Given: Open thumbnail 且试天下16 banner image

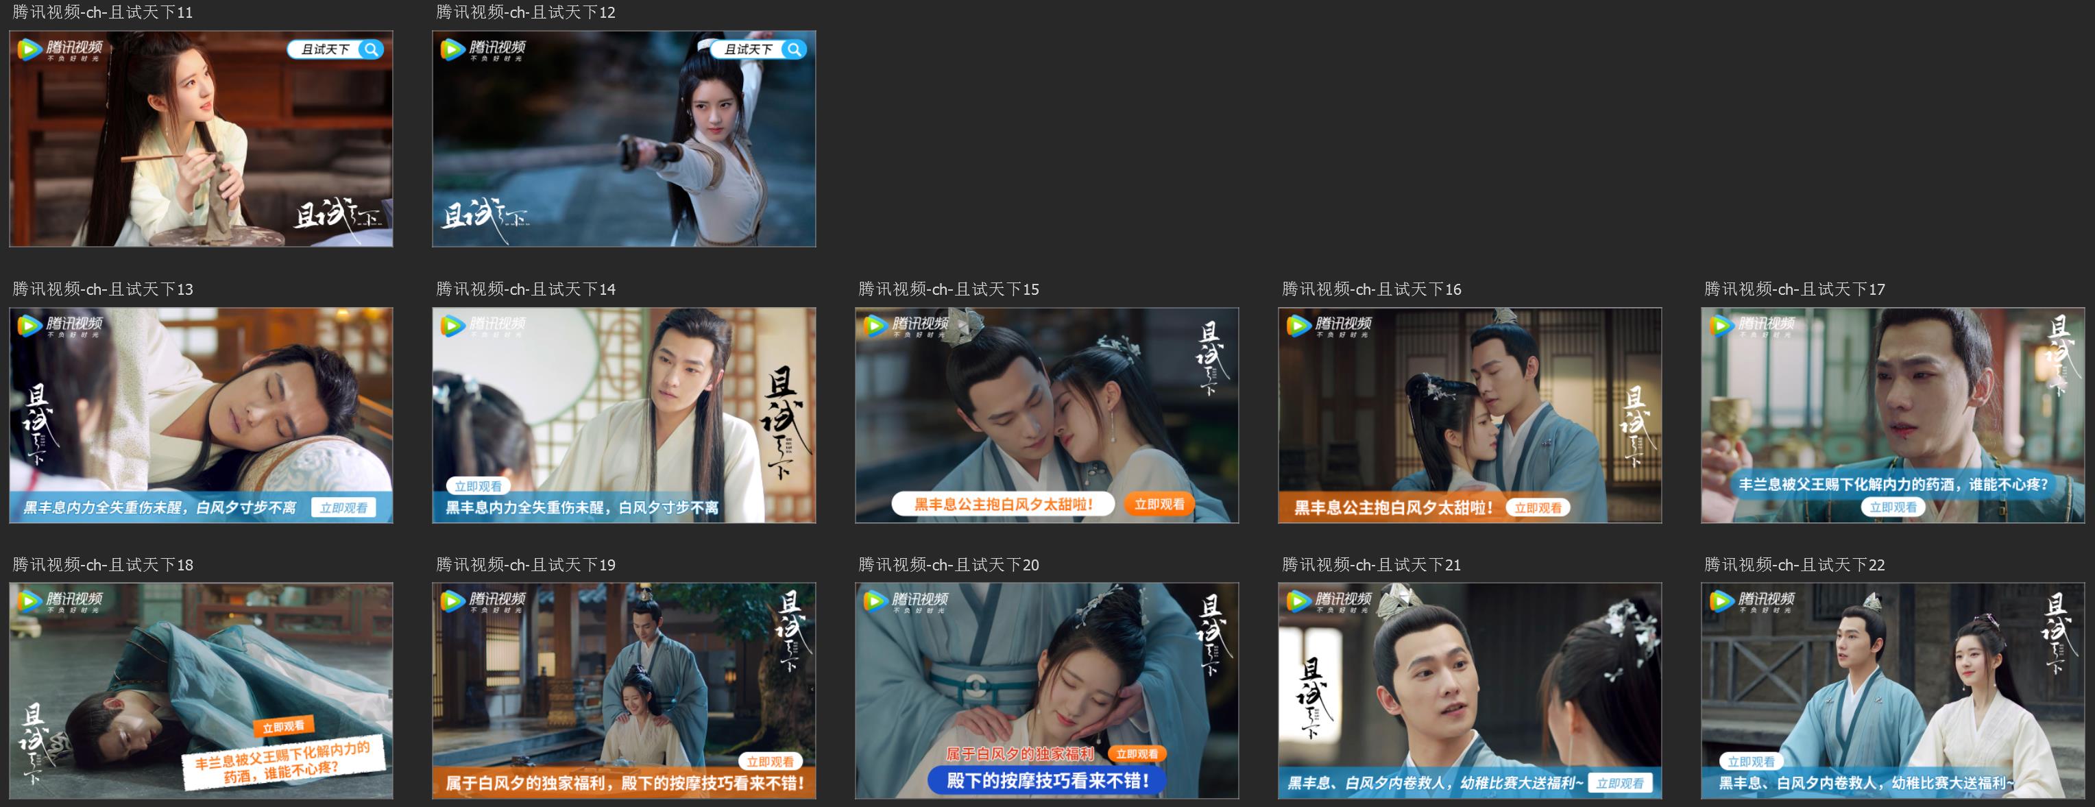Looking at the screenshot, I should pyautogui.click(x=1470, y=415).
